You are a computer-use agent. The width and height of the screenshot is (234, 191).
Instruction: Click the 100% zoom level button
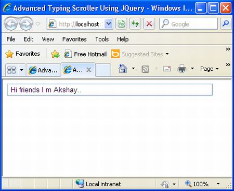[x=197, y=184]
